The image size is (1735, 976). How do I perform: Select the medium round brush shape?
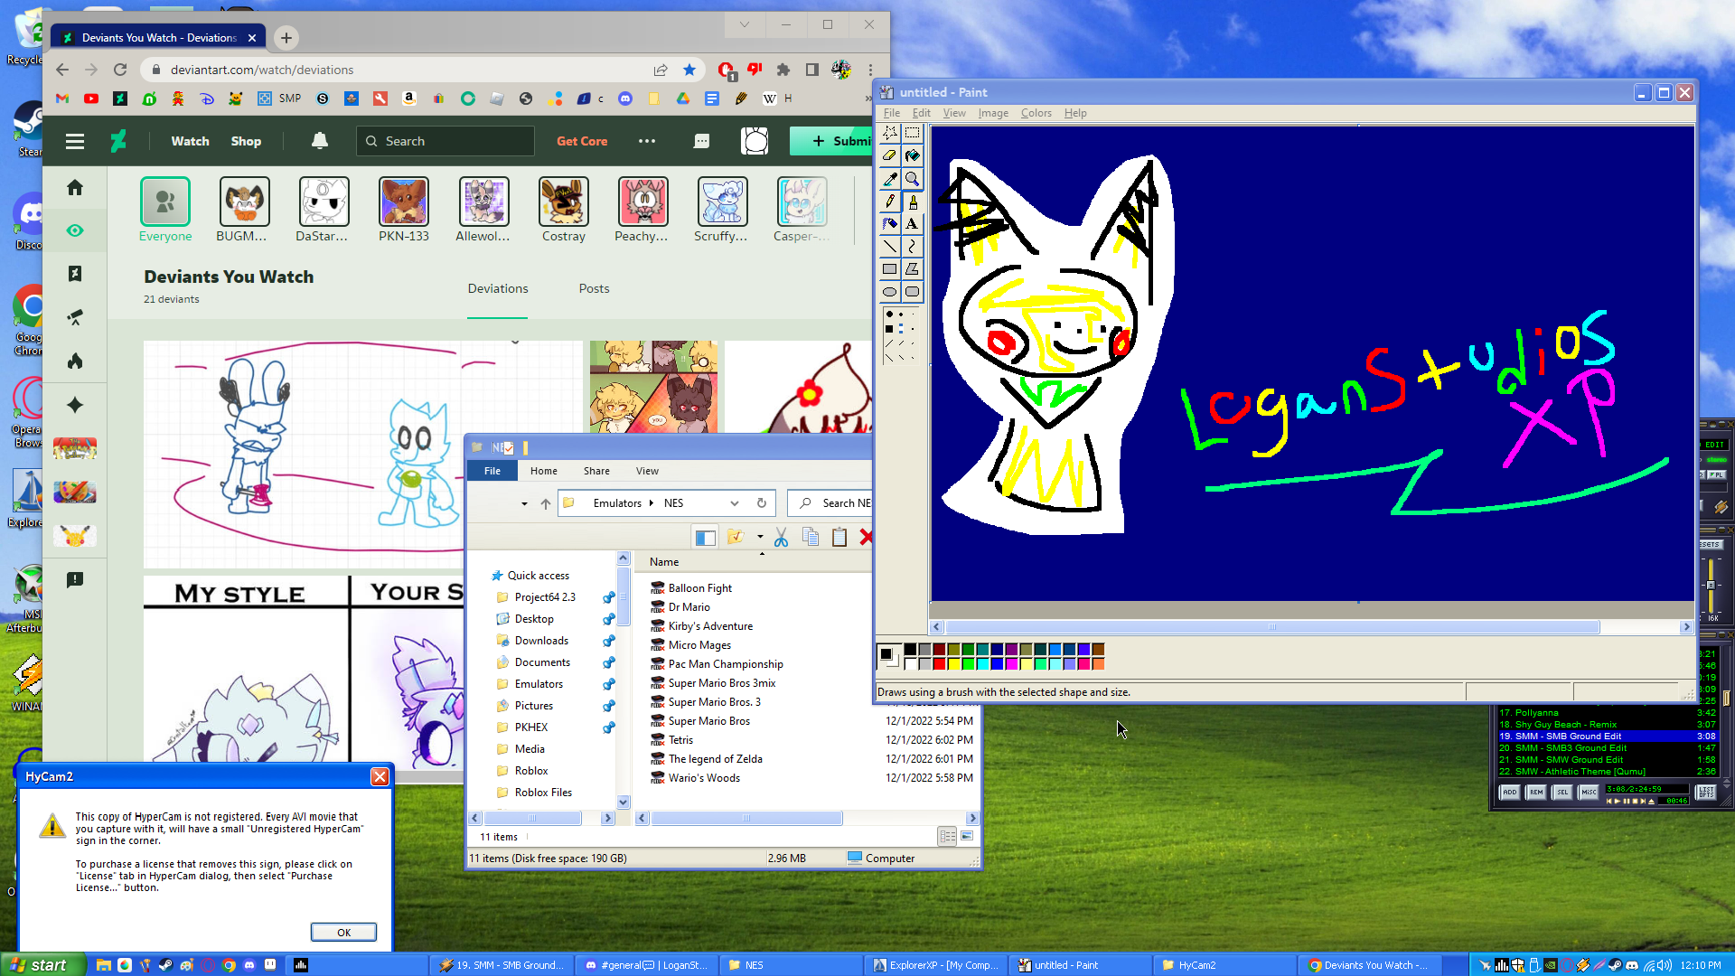pos(901,314)
